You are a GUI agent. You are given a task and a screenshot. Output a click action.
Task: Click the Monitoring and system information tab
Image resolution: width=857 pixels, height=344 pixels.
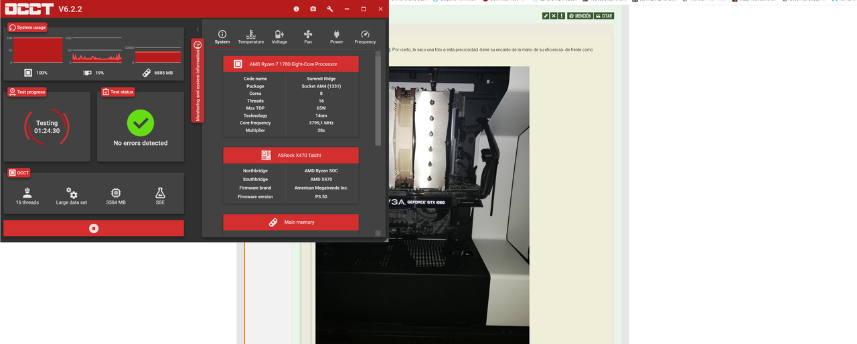point(198,81)
